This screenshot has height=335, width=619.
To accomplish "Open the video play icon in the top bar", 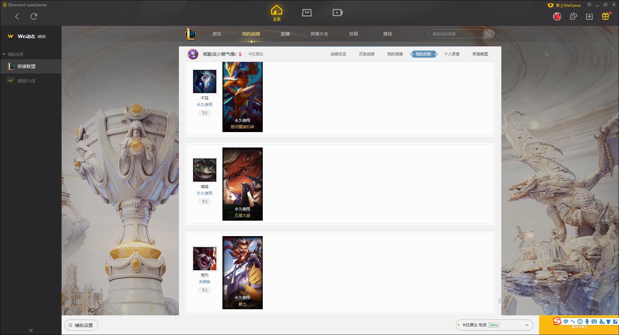I will pyautogui.click(x=338, y=13).
